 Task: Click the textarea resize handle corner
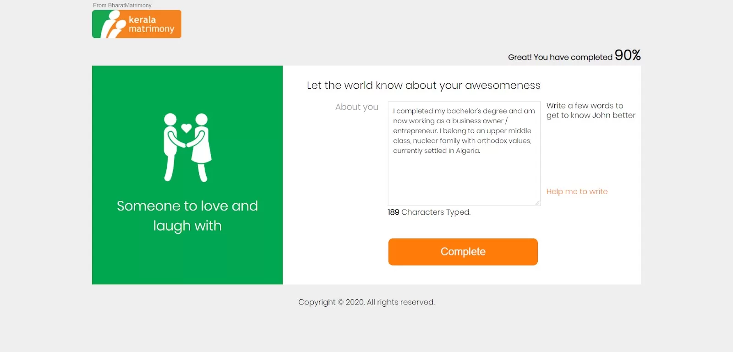click(537, 203)
